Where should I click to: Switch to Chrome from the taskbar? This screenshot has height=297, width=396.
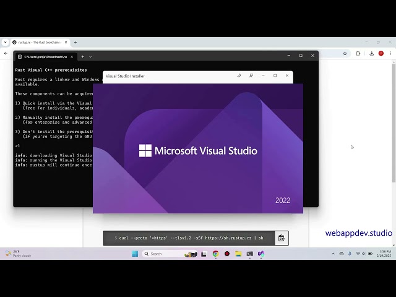click(215, 254)
